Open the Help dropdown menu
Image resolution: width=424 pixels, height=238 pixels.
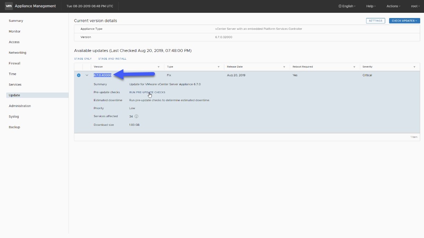pyautogui.click(x=371, y=6)
